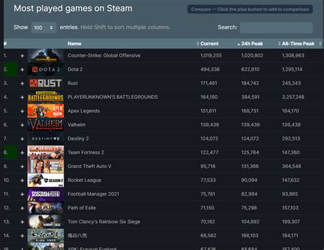Open Team Fortress 2 name link
The height and width of the screenshot is (250, 324).
85,153
